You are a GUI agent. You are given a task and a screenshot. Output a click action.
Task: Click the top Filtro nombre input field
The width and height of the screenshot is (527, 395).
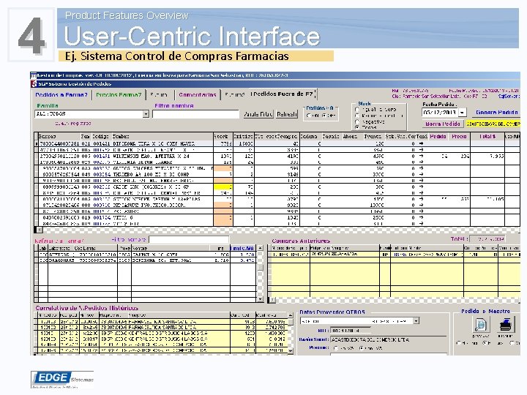point(195,114)
